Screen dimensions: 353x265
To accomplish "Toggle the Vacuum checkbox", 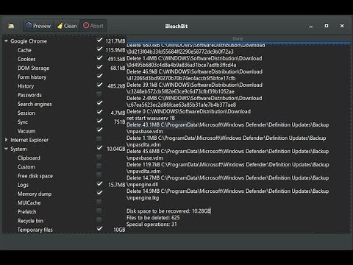I will [x=99, y=130].
